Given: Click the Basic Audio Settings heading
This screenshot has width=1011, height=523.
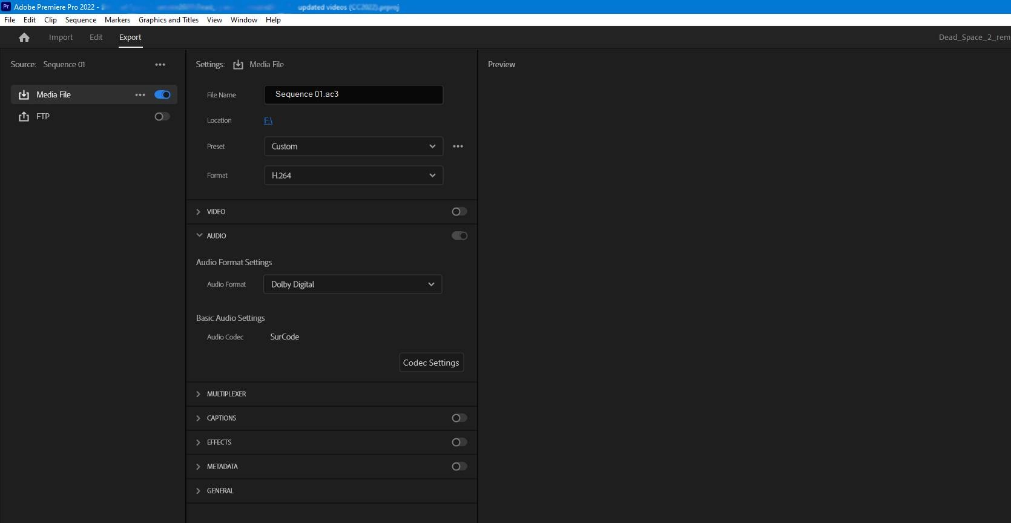Looking at the screenshot, I should 230,318.
